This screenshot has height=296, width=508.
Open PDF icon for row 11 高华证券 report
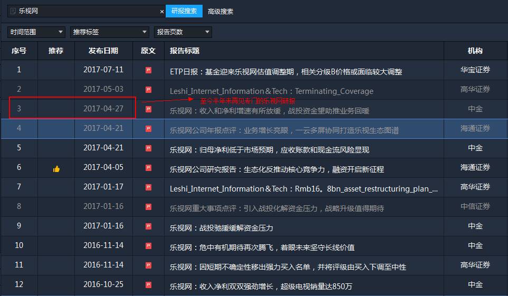coord(148,265)
